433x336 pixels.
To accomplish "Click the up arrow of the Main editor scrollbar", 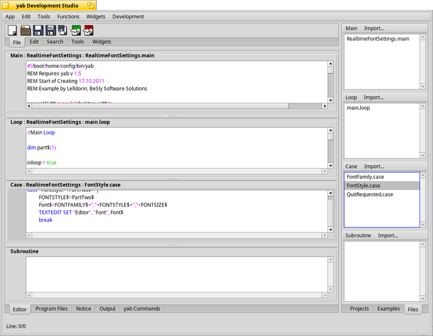I will tap(330, 64).
